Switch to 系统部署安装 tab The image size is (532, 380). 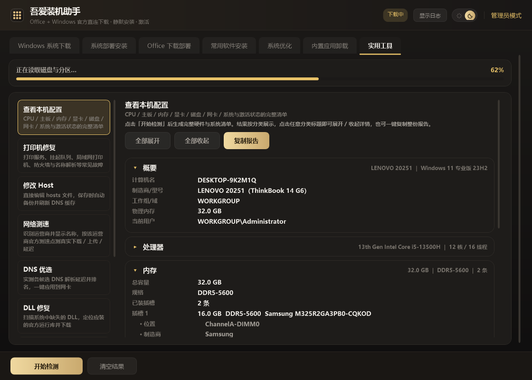click(x=109, y=46)
